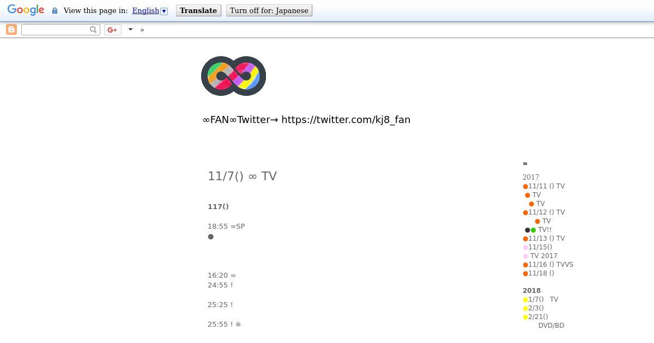Click the 18:55 ∞SP schedule line
The height and width of the screenshot is (343, 654).
pos(226,226)
